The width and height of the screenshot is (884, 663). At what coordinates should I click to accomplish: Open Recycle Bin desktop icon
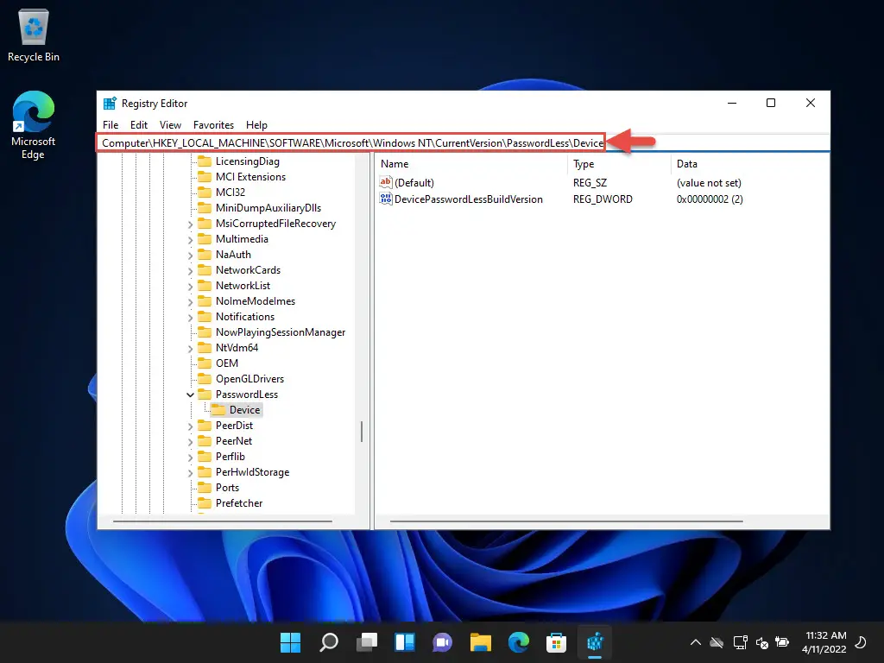click(x=34, y=36)
